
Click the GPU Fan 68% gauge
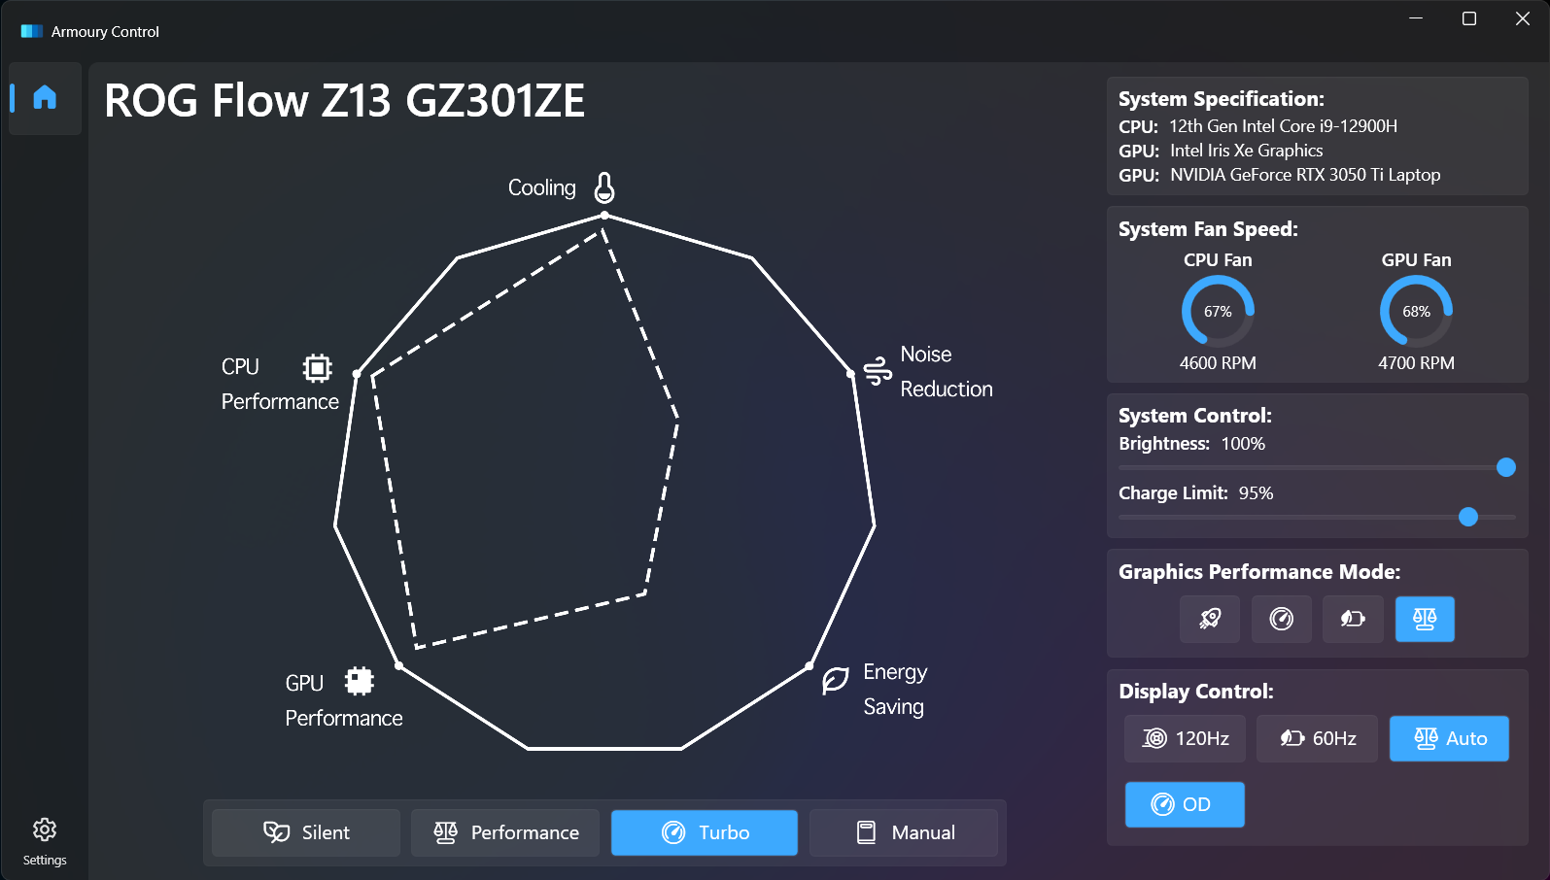tap(1416, 311)
